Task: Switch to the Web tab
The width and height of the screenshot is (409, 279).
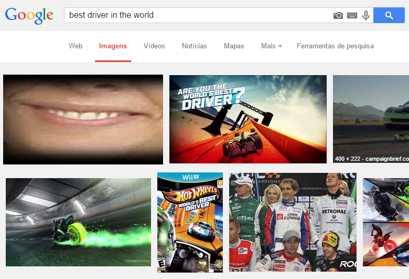Action: pyautogui.click(x=76, y=46)
